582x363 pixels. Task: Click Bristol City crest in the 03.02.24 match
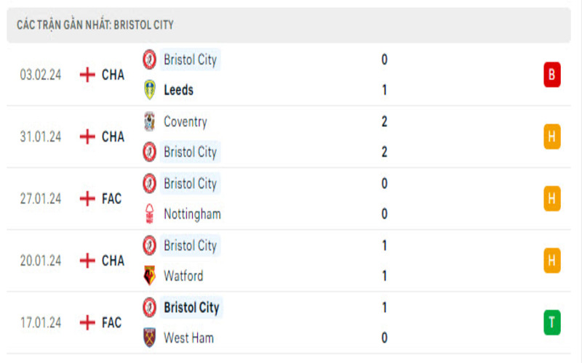[150, 60]
